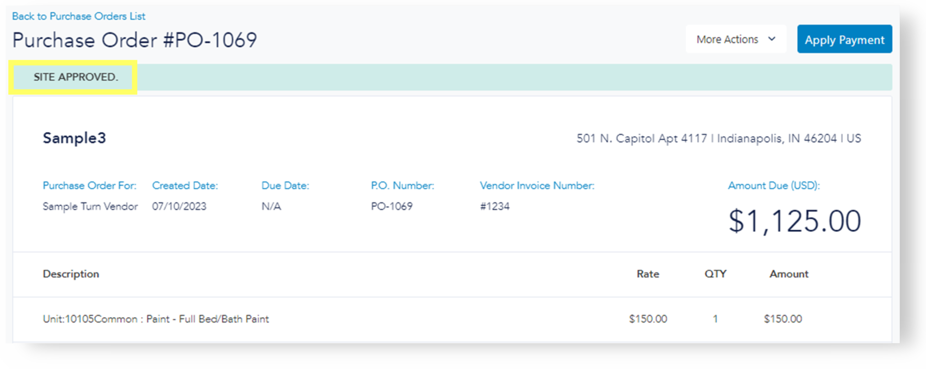Select the Full Bed/Bath Paint line item

[156, 319]
